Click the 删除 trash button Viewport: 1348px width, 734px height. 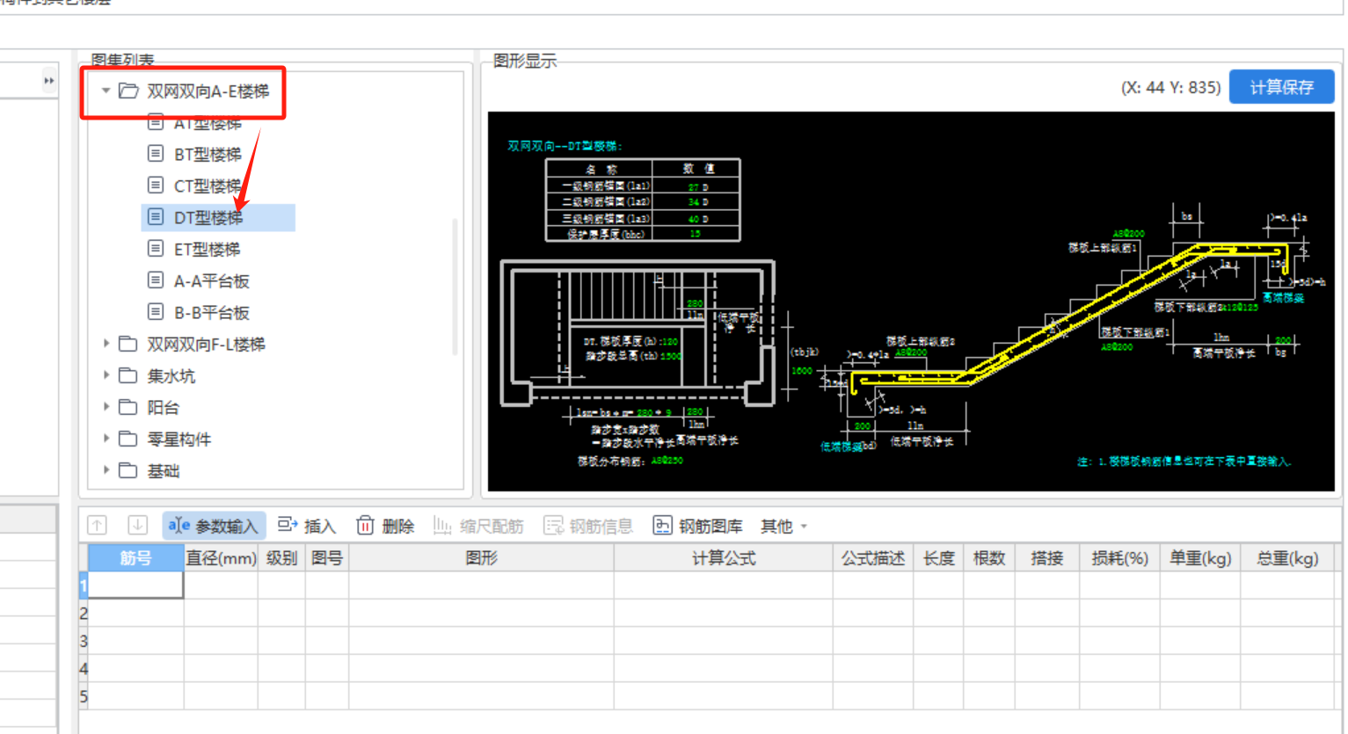[385, 526]
